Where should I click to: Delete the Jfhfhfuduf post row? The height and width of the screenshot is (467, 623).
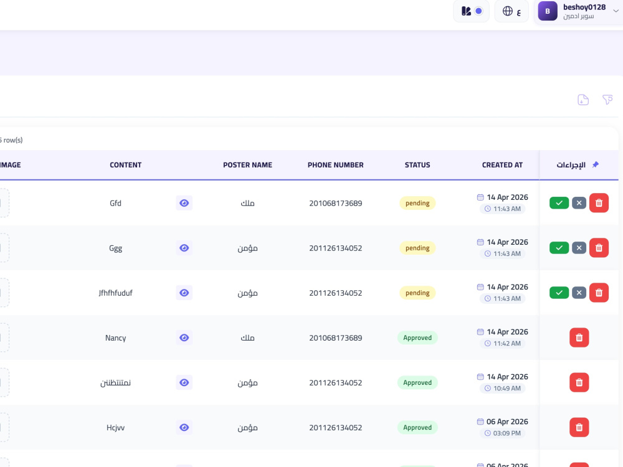(599, 293)
